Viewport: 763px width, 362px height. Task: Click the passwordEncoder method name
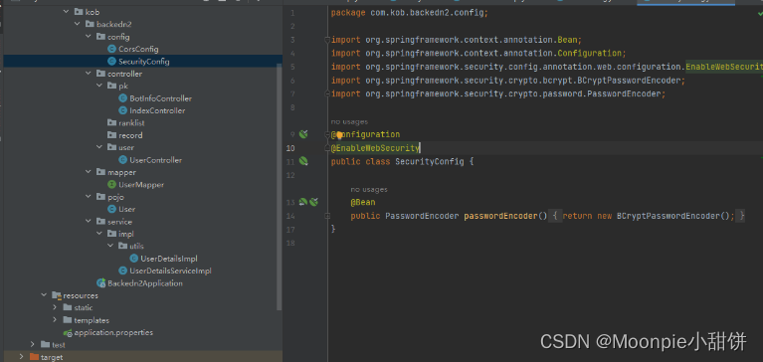[500, 216]
